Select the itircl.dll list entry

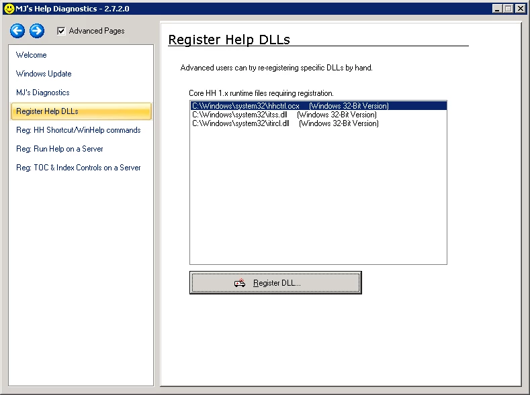pyautogui.click(x=318, y=123)
